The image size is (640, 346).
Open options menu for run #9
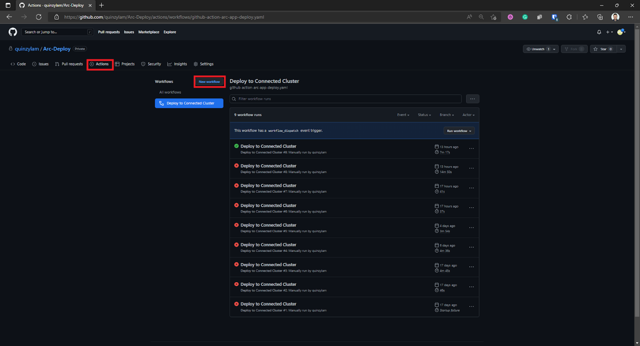pos(471,149)
